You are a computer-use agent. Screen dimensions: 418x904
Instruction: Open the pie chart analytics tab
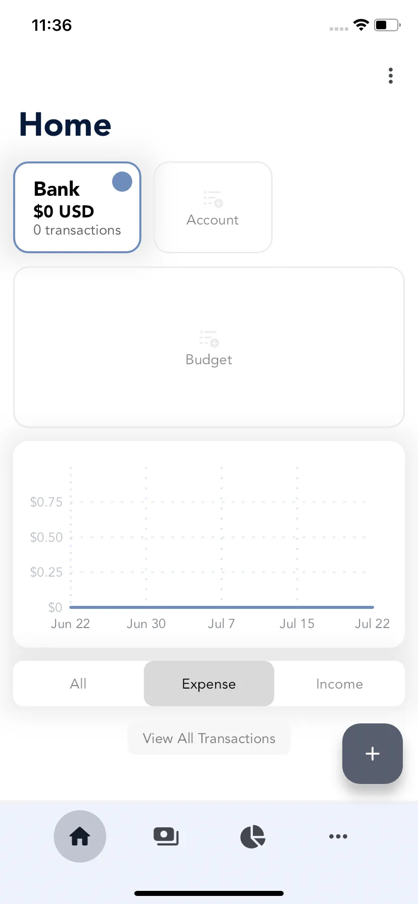coord(252,836)
